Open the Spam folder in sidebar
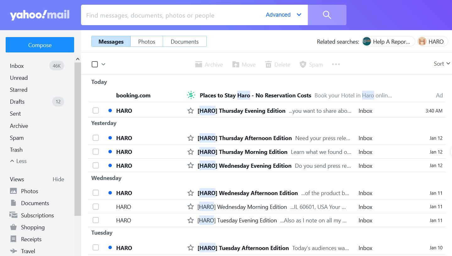This screenshot has height=256, width=452. [17, 138]
